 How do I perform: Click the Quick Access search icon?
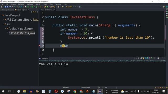click(x=160, y=7)
